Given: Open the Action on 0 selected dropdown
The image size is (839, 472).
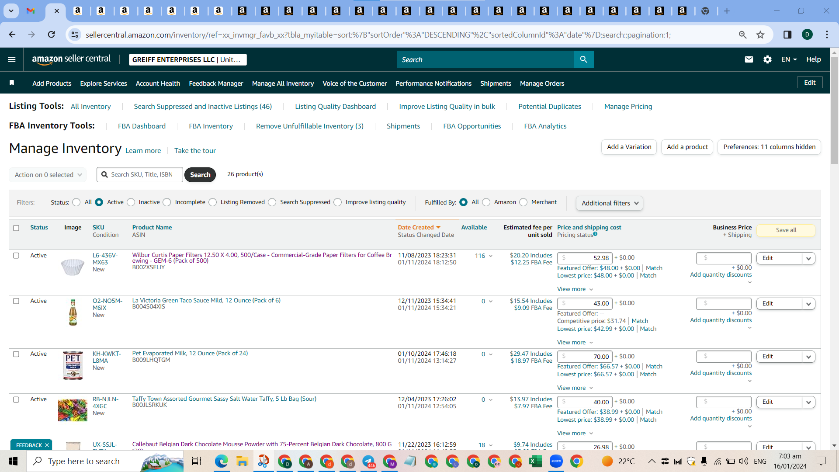Looking at the screenshot, I should pos(48,174).
